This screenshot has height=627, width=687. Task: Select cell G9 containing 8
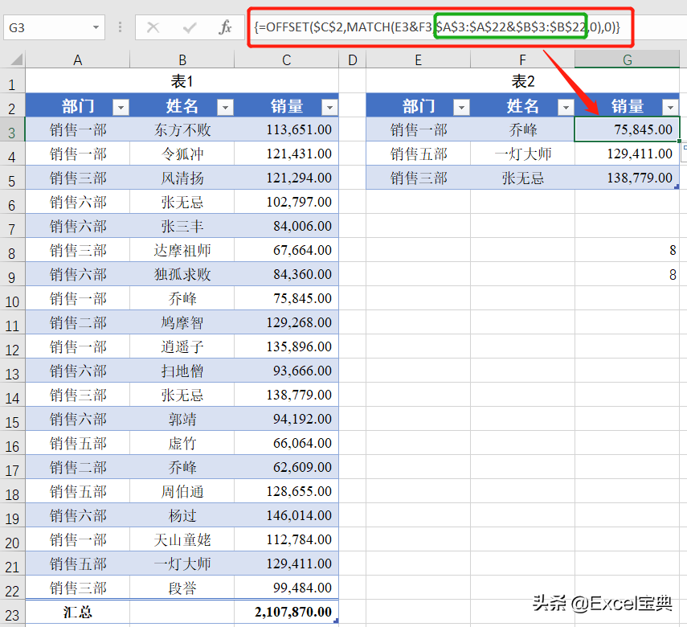[x=628, y=274]
